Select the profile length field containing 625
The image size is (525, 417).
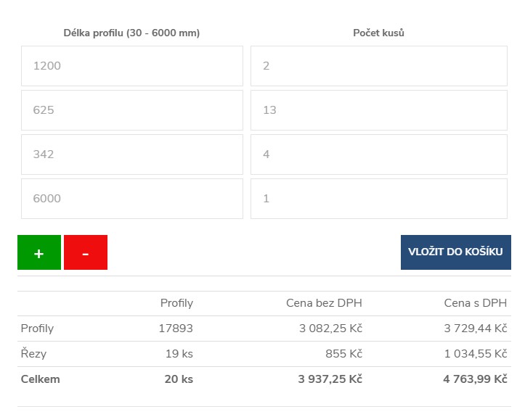coord(132,110)
